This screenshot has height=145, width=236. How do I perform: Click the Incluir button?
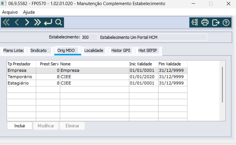[20, 126]
